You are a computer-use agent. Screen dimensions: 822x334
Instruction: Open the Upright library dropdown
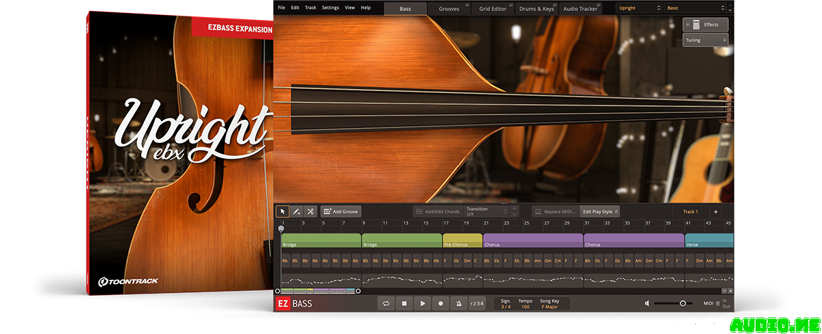click(x=638, y=8)
